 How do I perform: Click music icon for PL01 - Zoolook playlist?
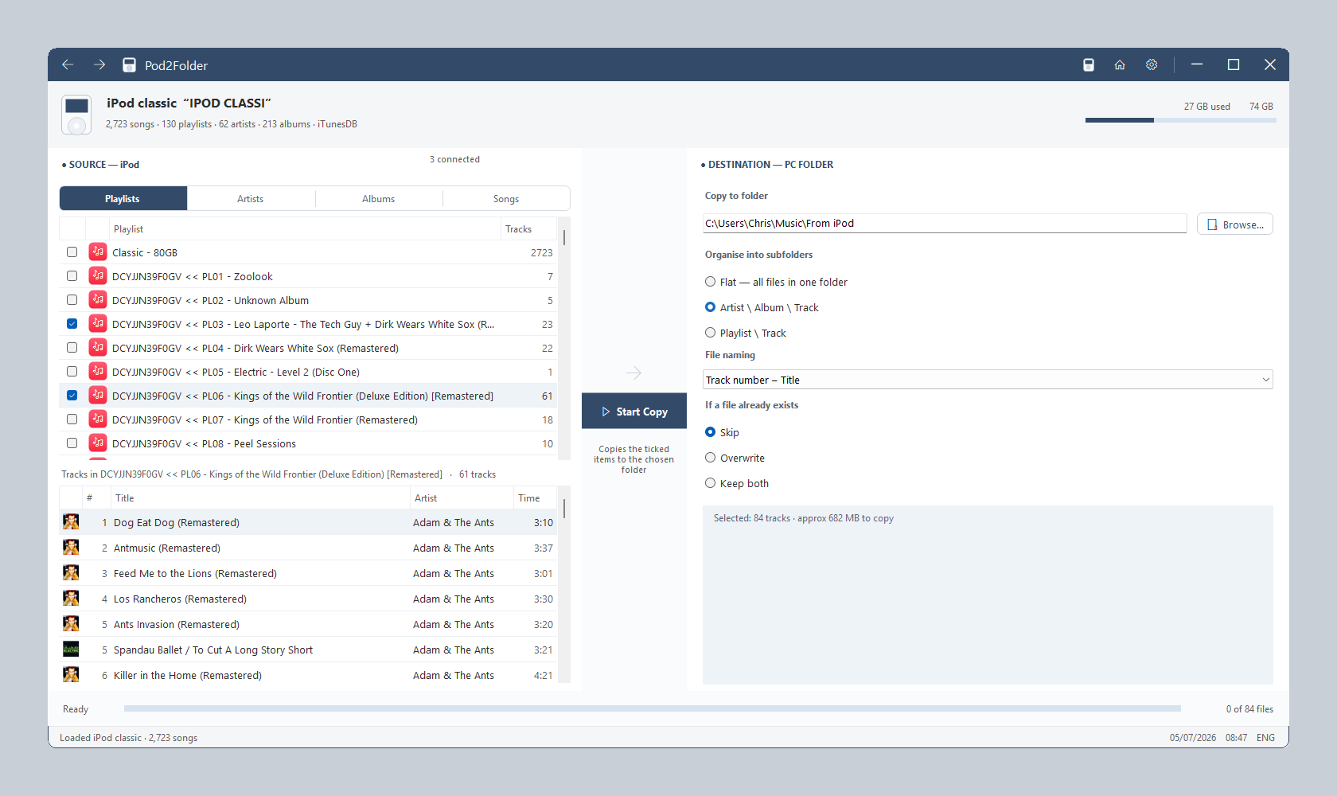point(98,275)
